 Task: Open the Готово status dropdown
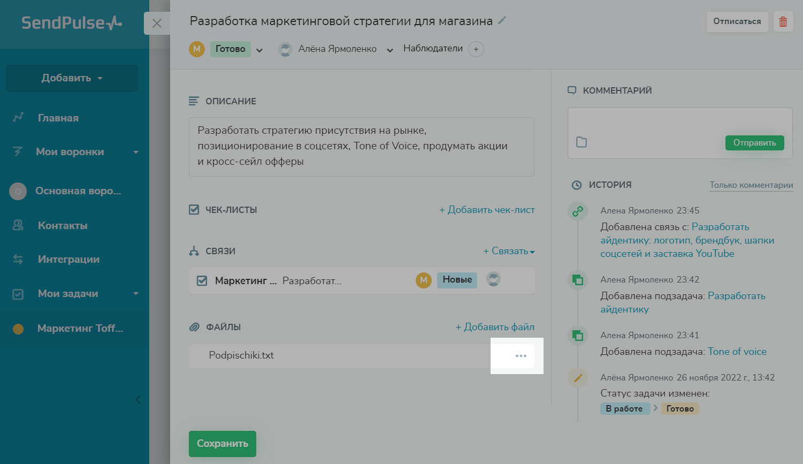259,50
